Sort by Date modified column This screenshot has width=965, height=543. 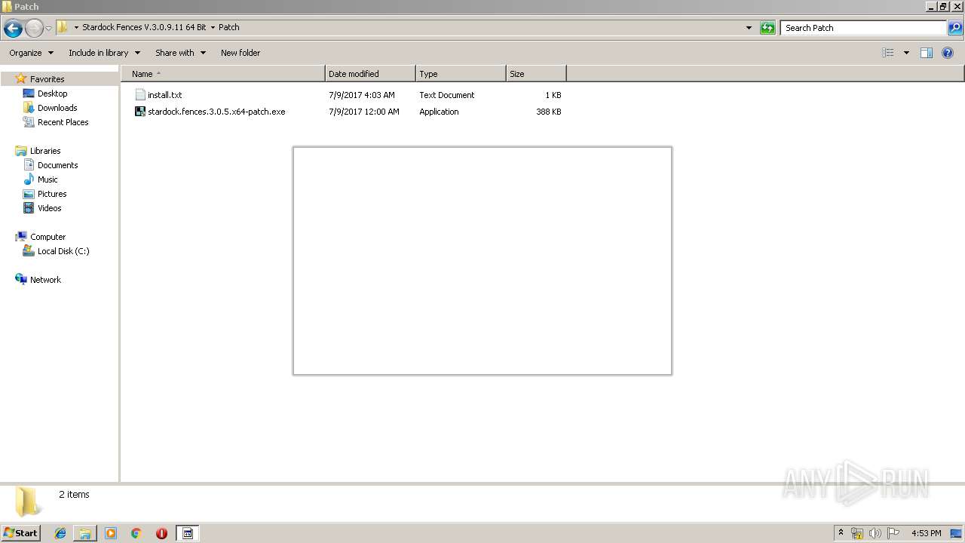click(370, 74)
